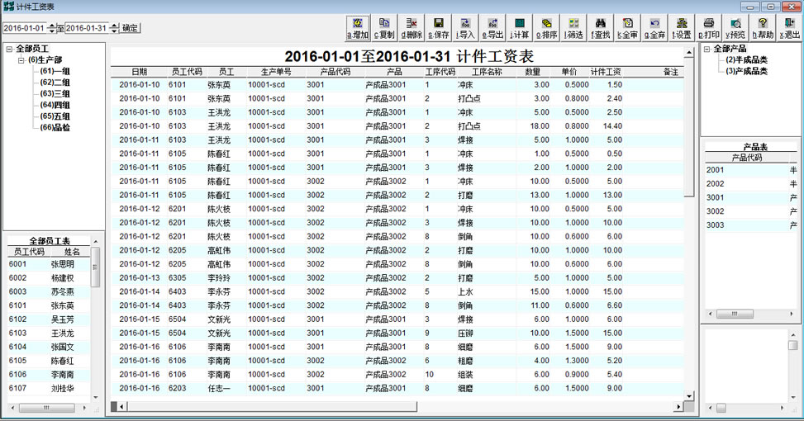Image resolution: width=804 pixels, height=421 pixels.
Task: Click the main table vertical scrollbar up arrow
Action: click(689, 53)
